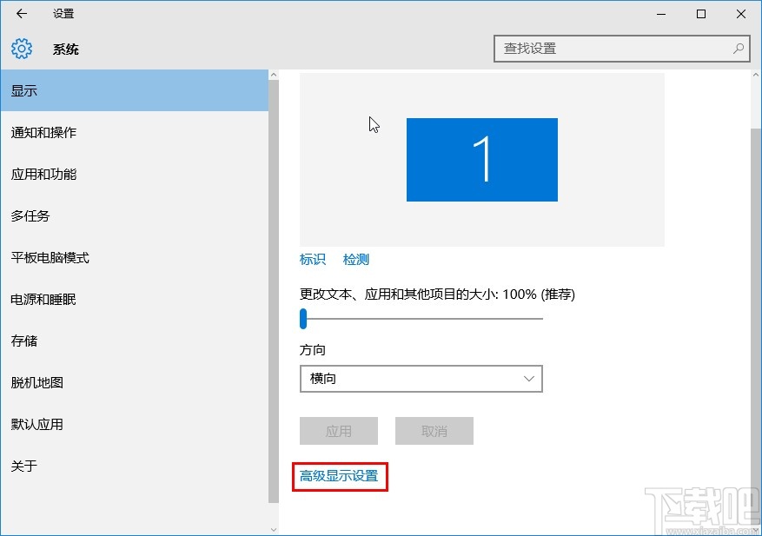Open 高级显示设置 link
The height and width of the screenshot is (536, 762).
click(x=340, y=476)
